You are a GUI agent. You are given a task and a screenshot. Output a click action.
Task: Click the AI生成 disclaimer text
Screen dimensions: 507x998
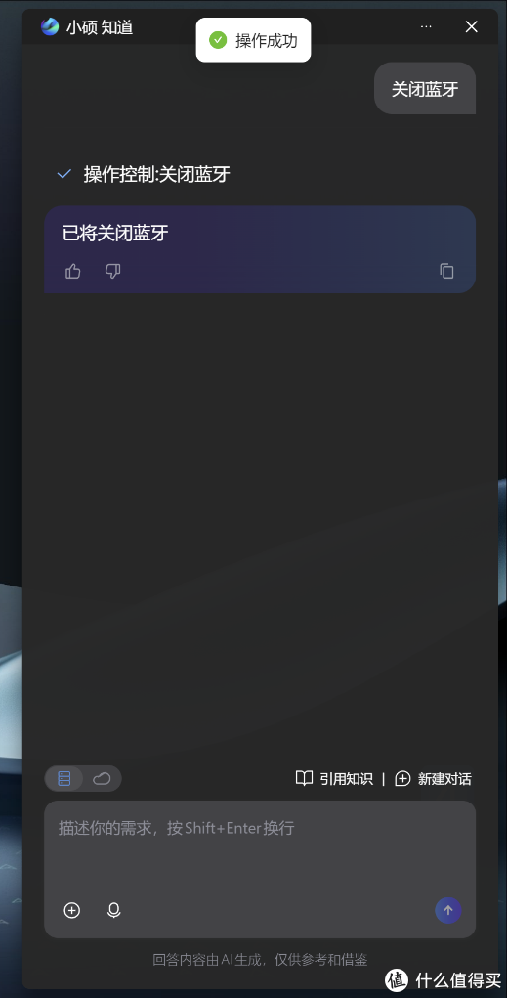[260, 960]
